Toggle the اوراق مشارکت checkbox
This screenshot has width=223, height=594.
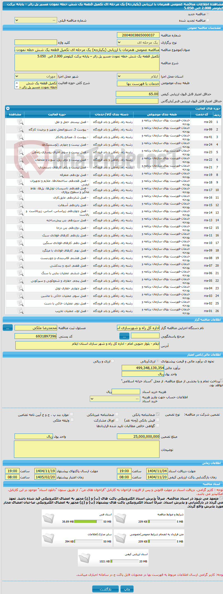click(x=117, y=420)
